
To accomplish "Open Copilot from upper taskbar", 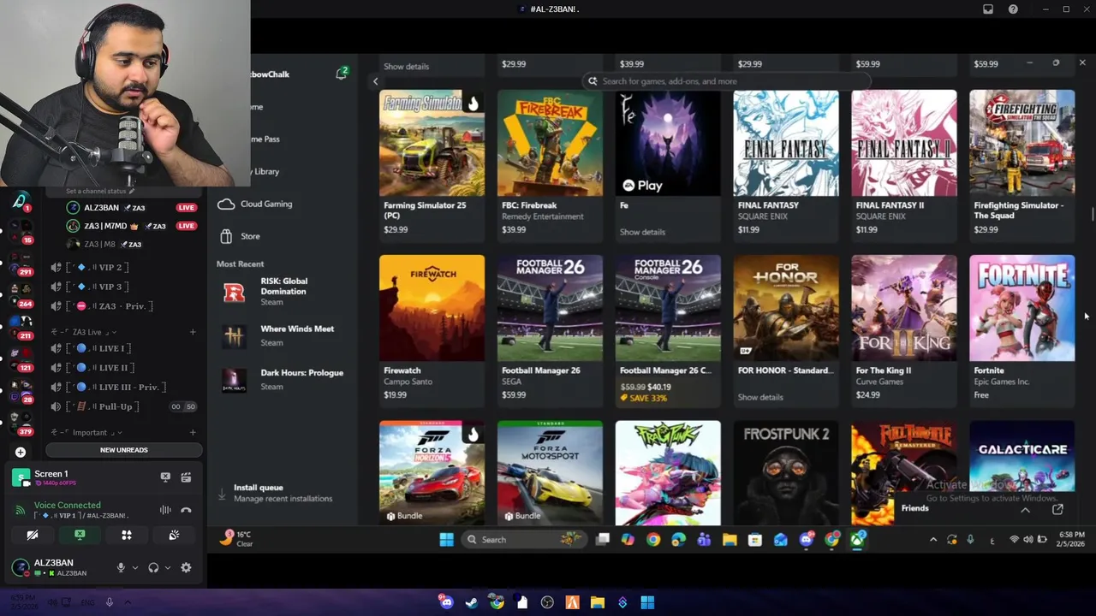I will [628, 539].
